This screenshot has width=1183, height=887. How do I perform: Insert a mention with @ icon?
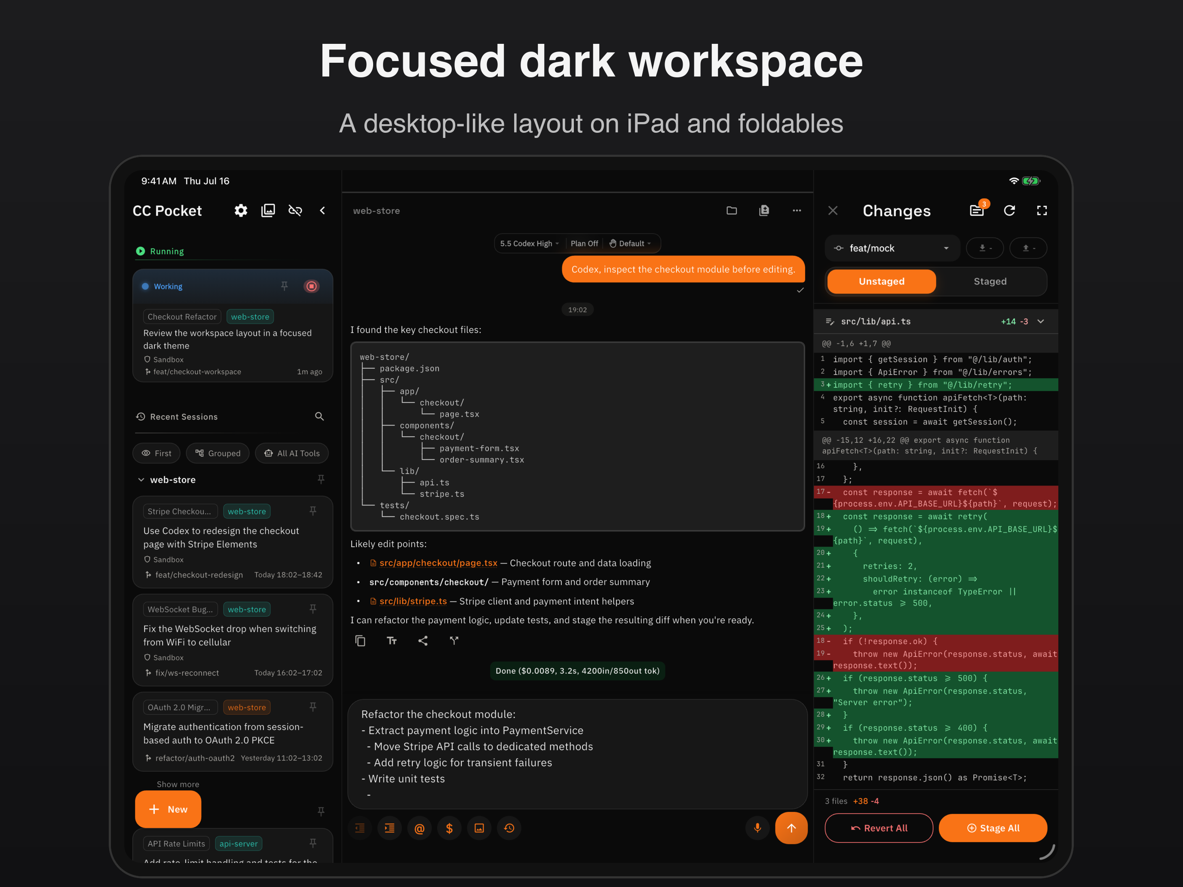click(x=419, y=828)
